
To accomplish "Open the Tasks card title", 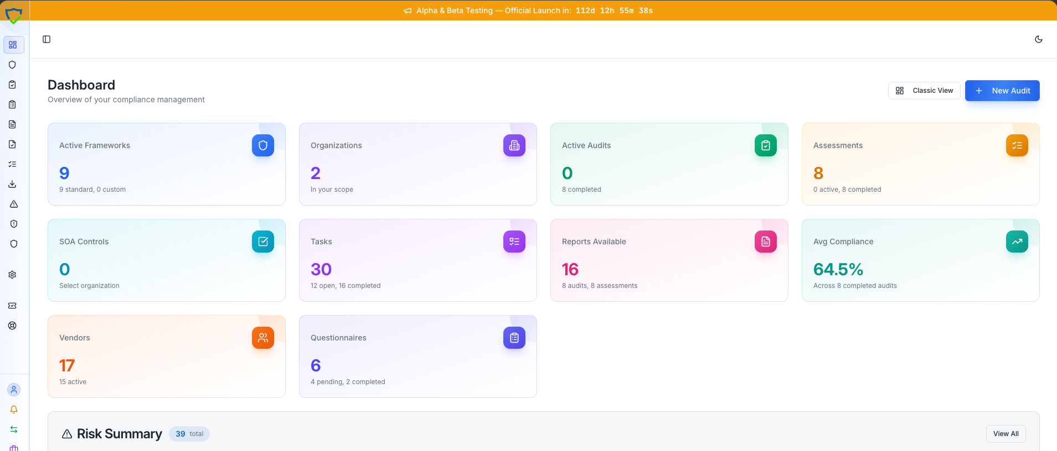I will [321, 242].
